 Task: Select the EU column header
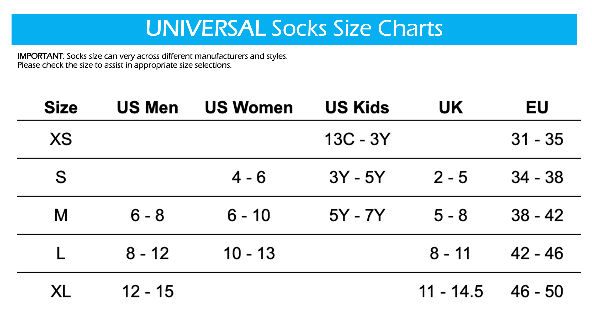537,108
